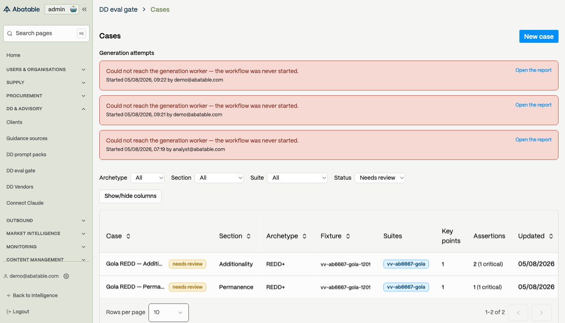This screenshot has height=323, width=565.
Task: Click the New case button
Action: [x=539, y=36]
